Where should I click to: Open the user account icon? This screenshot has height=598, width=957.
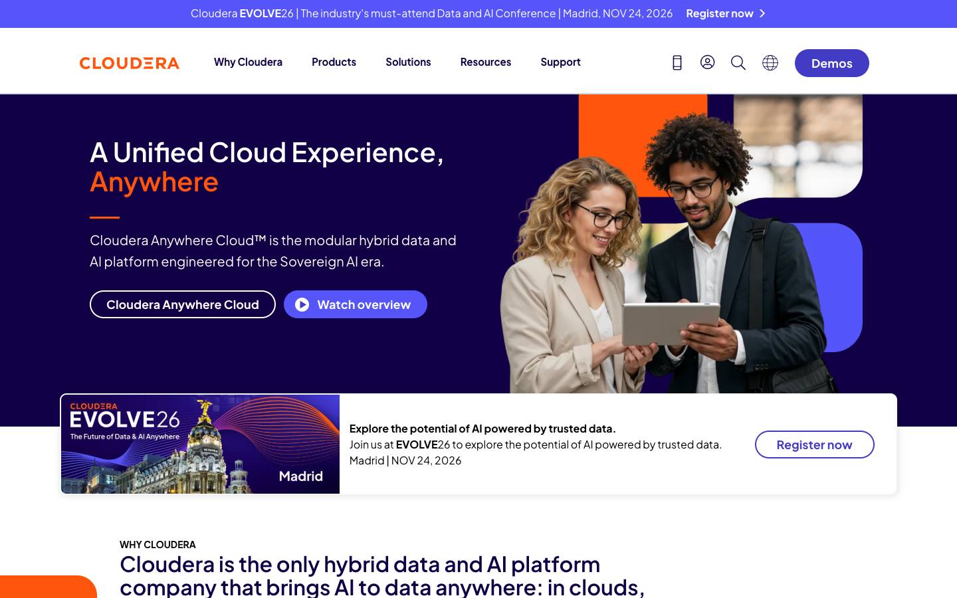708,62
